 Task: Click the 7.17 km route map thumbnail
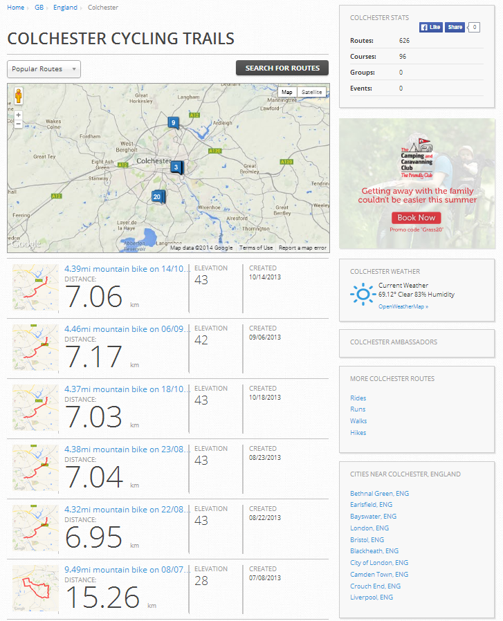tap(35, 348)
